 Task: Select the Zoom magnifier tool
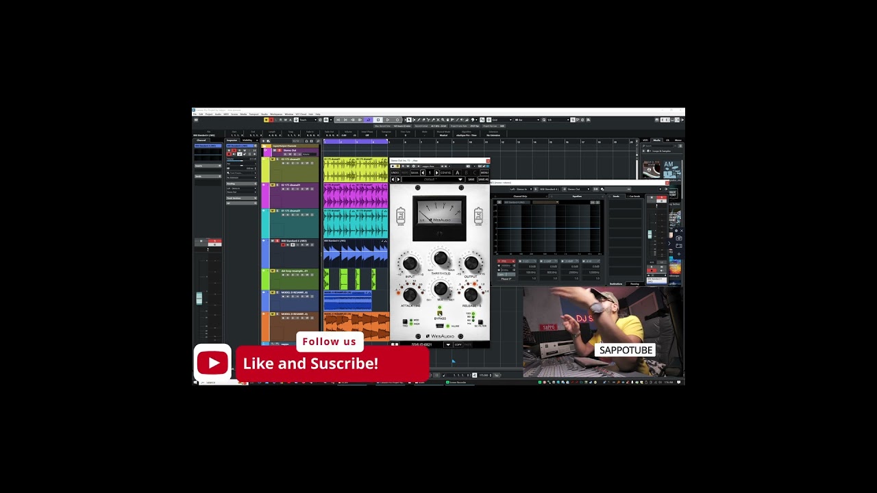[x=443, y=120]
